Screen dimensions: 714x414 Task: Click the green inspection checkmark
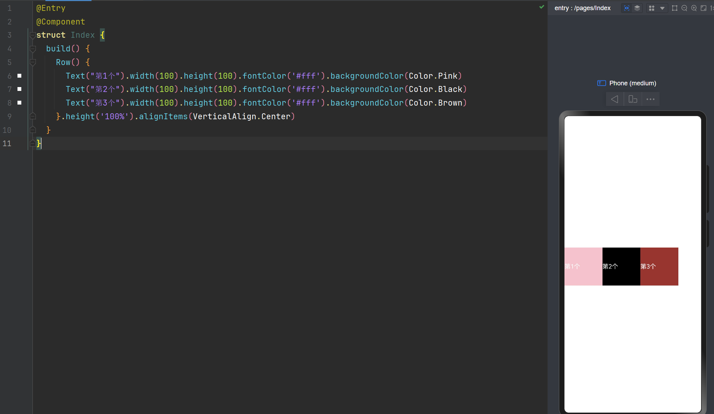click(541, 7)
